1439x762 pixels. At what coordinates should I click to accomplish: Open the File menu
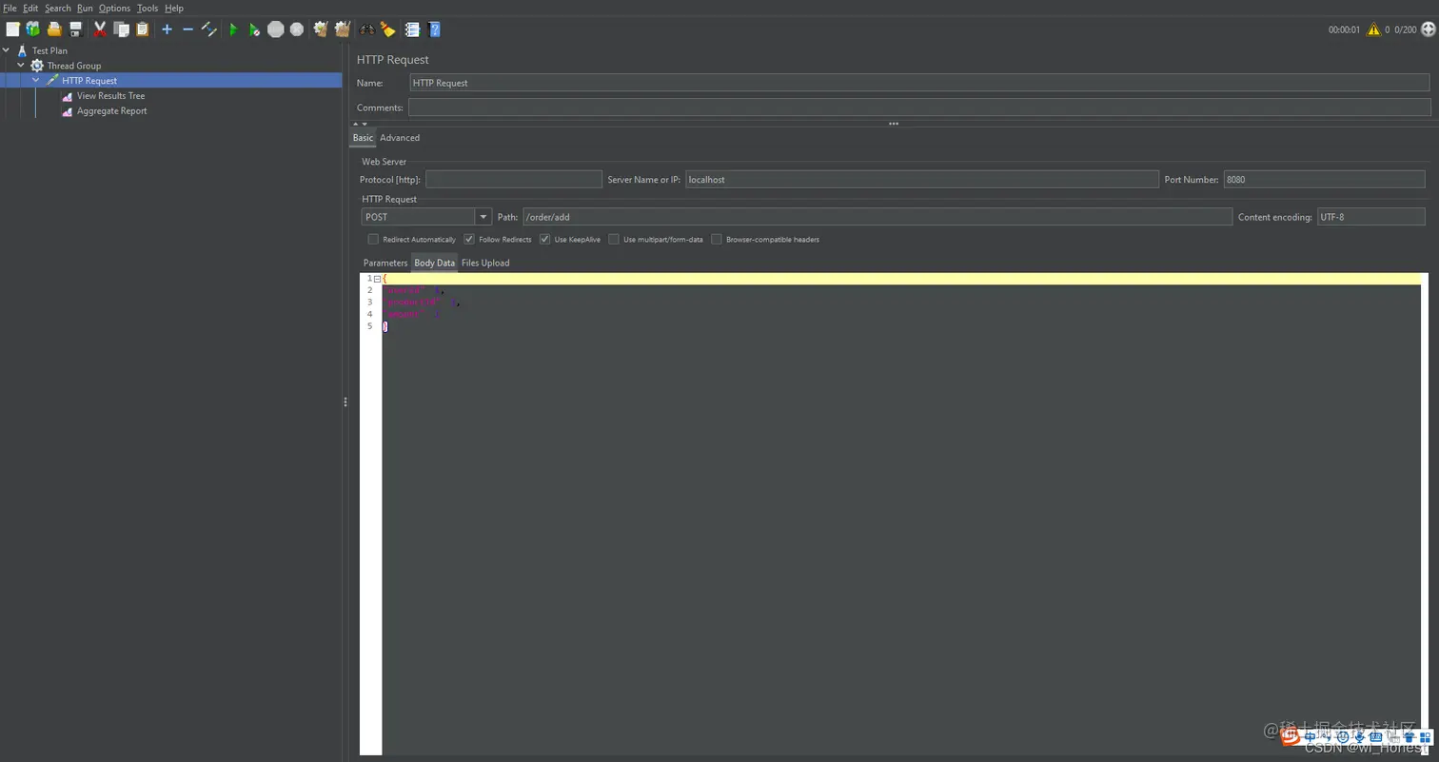click(x=10, y=8)
